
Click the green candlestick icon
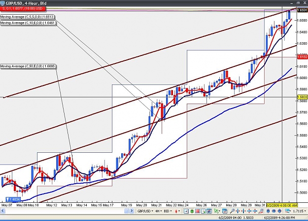click(192, 211)
